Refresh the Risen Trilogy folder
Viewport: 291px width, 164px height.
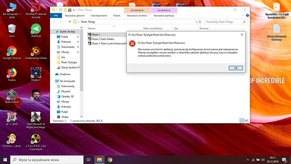(x=200, y=22)
